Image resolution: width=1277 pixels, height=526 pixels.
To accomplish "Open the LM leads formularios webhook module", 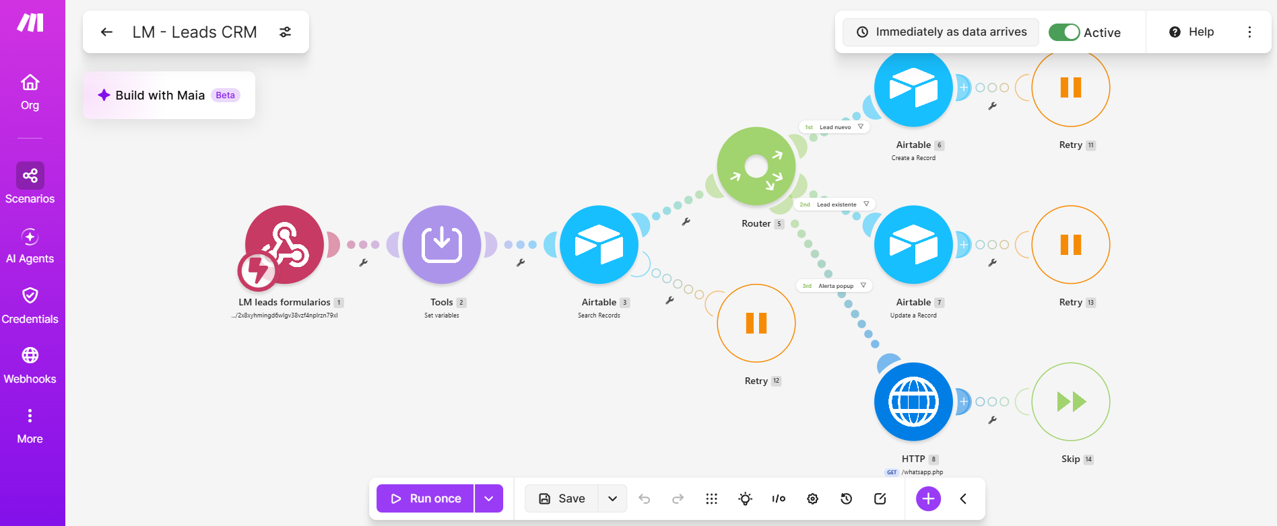I will coord(284,245).
